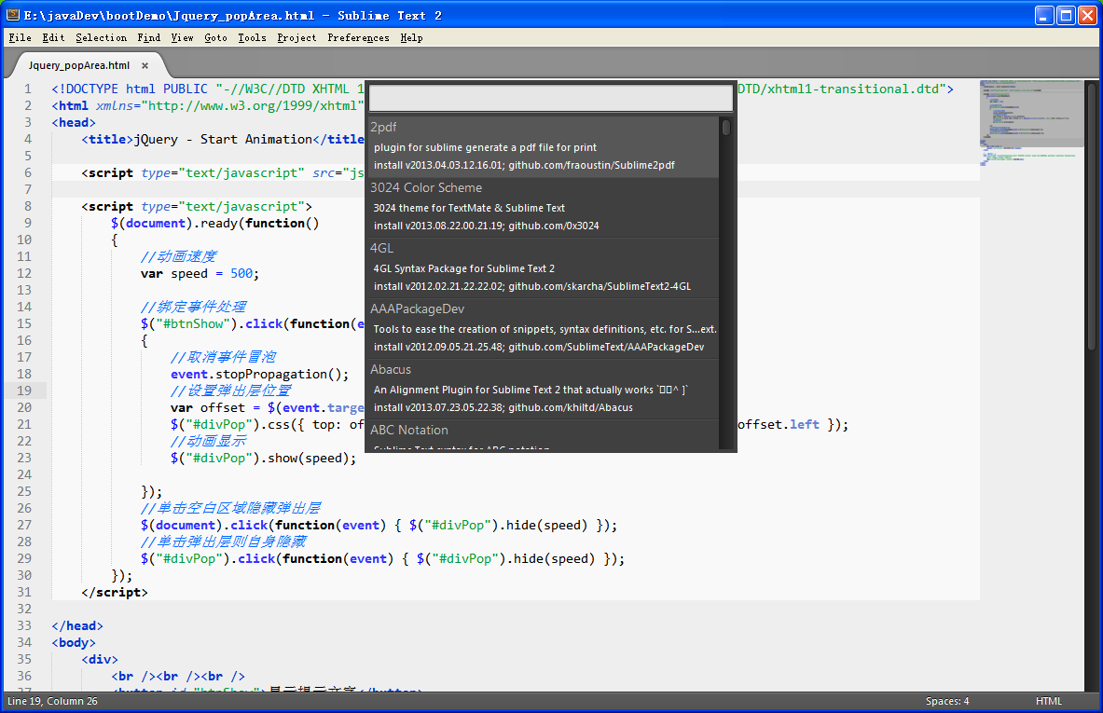The width and height of the screenshot is (1103, 713).
Task: Select the Jquery_popArea.html tab
Action: coord(78,65)
